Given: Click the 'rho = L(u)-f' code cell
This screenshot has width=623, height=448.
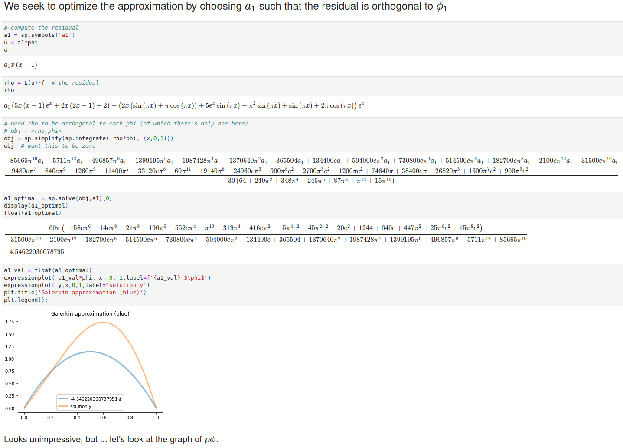Looking at the screenshot, I should (312, 86).
